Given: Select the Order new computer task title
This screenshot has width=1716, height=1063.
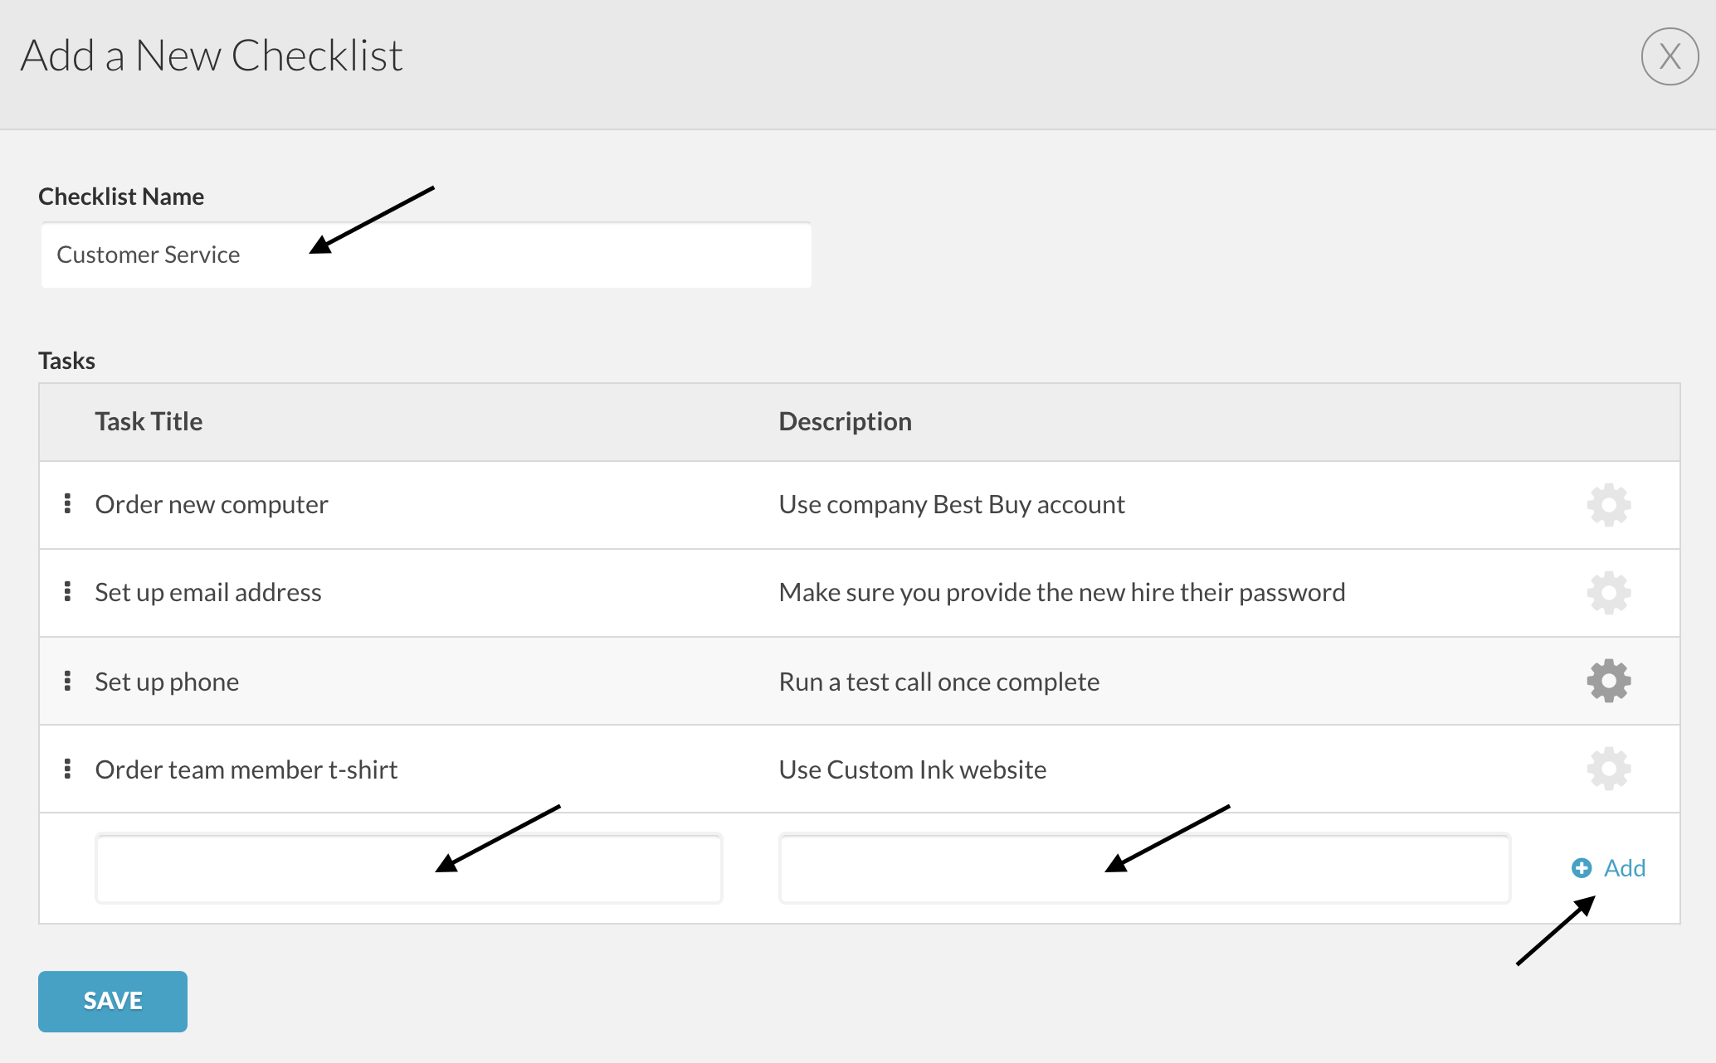Looking at the screenshot, I should point(212,504).
